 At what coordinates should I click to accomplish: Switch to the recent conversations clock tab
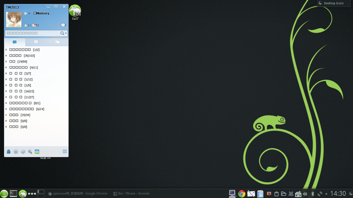point(36,42)
